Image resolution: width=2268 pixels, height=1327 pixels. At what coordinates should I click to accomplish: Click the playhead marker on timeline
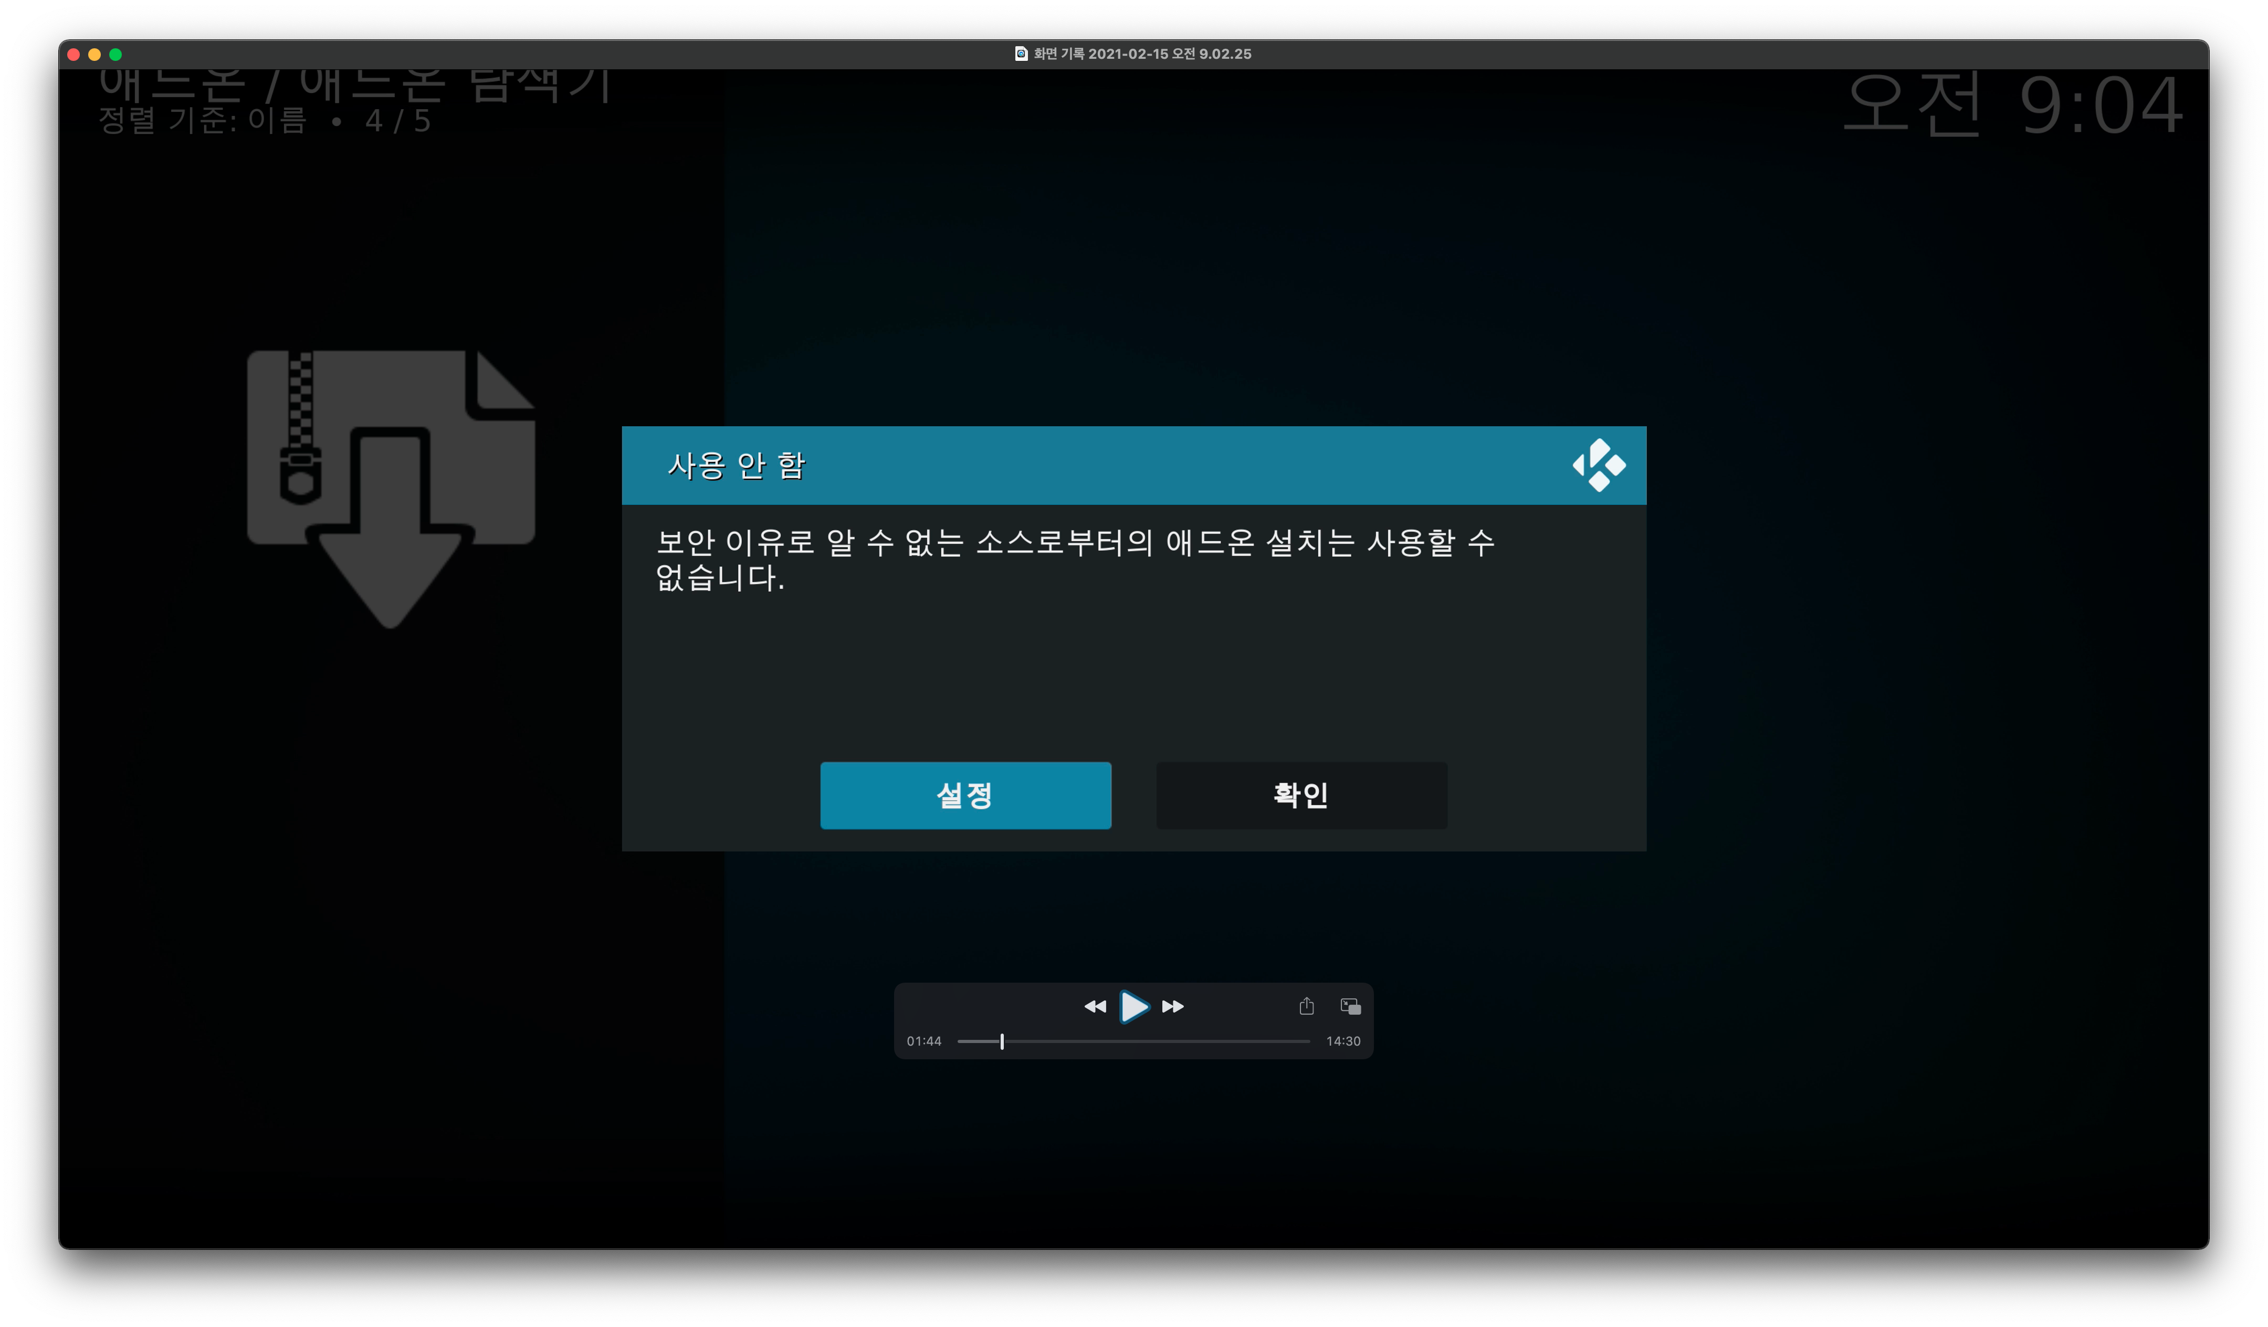pos(1002,1041)
